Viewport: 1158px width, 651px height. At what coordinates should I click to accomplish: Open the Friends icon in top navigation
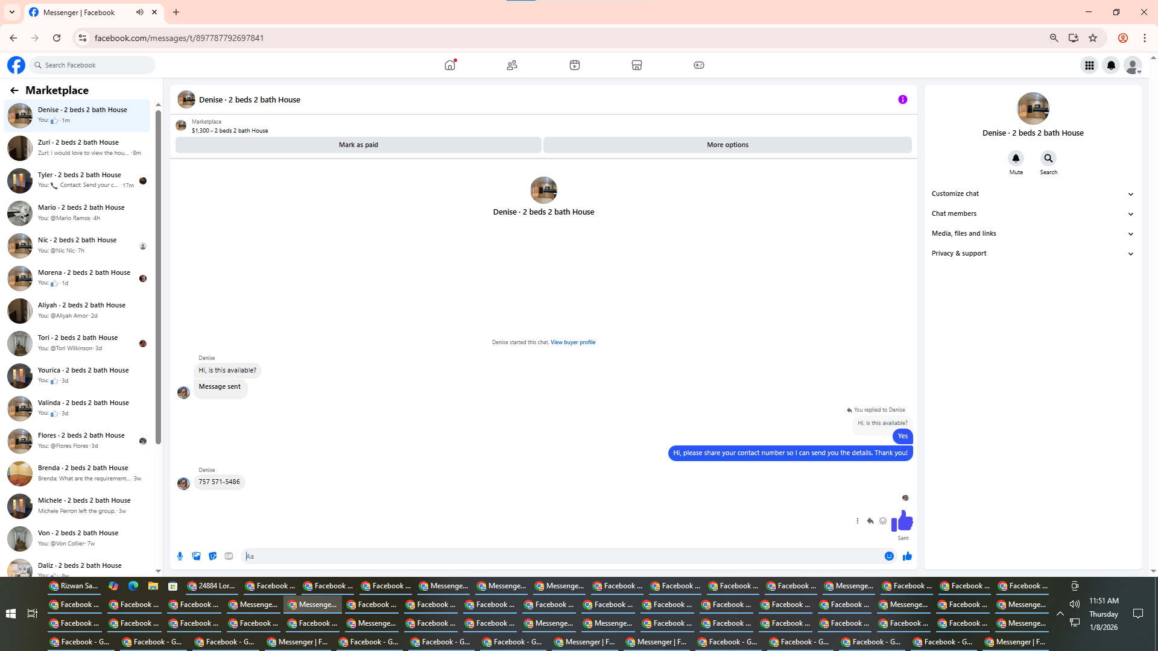pyautogui.click(x=512, y=65)
